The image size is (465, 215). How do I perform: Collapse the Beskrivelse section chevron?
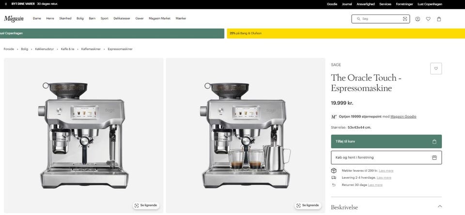[x=440, y=206]
